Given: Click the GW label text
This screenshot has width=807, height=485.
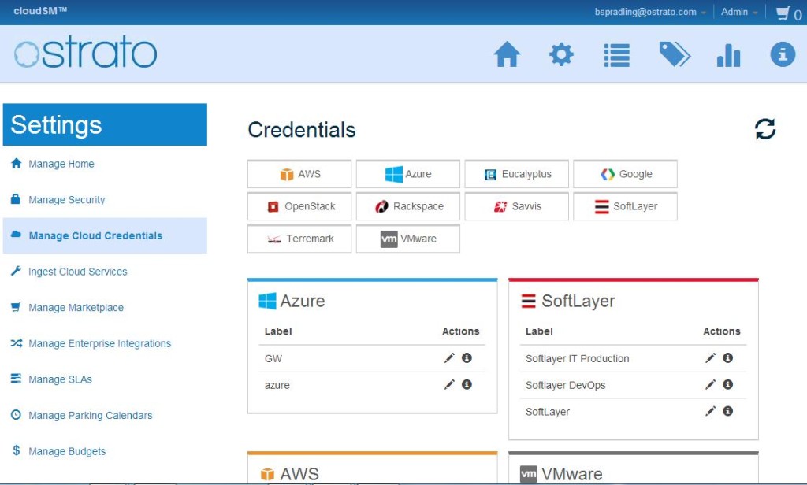Looking at the screenshot, I should pos(273,358).
